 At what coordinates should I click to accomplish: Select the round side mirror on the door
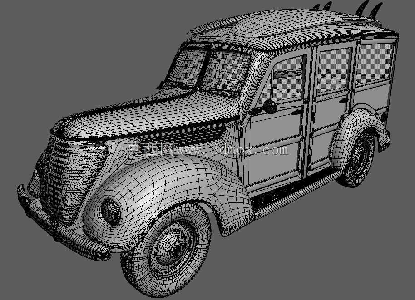[270, 107]
